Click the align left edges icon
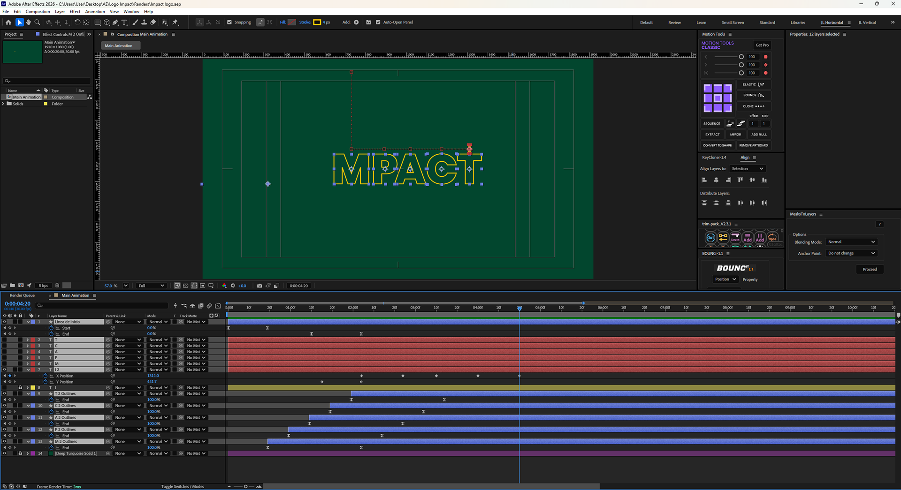The image size is (901, 490). [704, 180]
